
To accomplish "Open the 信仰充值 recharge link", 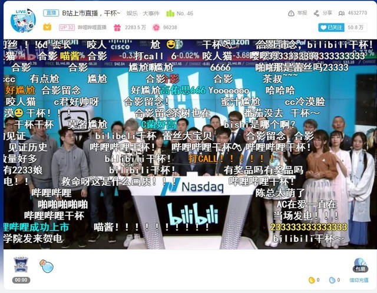I will coord(359,280).
